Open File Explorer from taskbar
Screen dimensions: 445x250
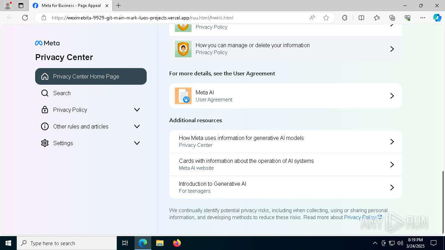(x=160, y=243)
